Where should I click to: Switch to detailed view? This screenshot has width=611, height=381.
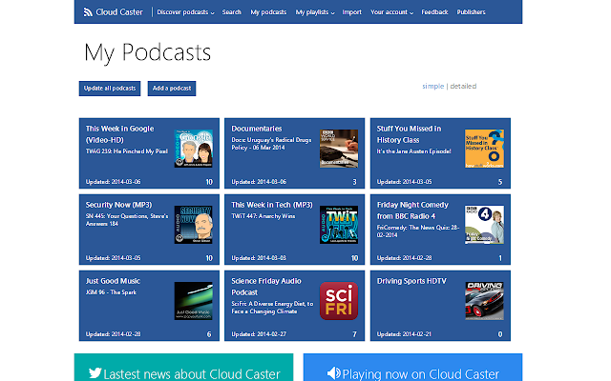click(x=463, y=87)
